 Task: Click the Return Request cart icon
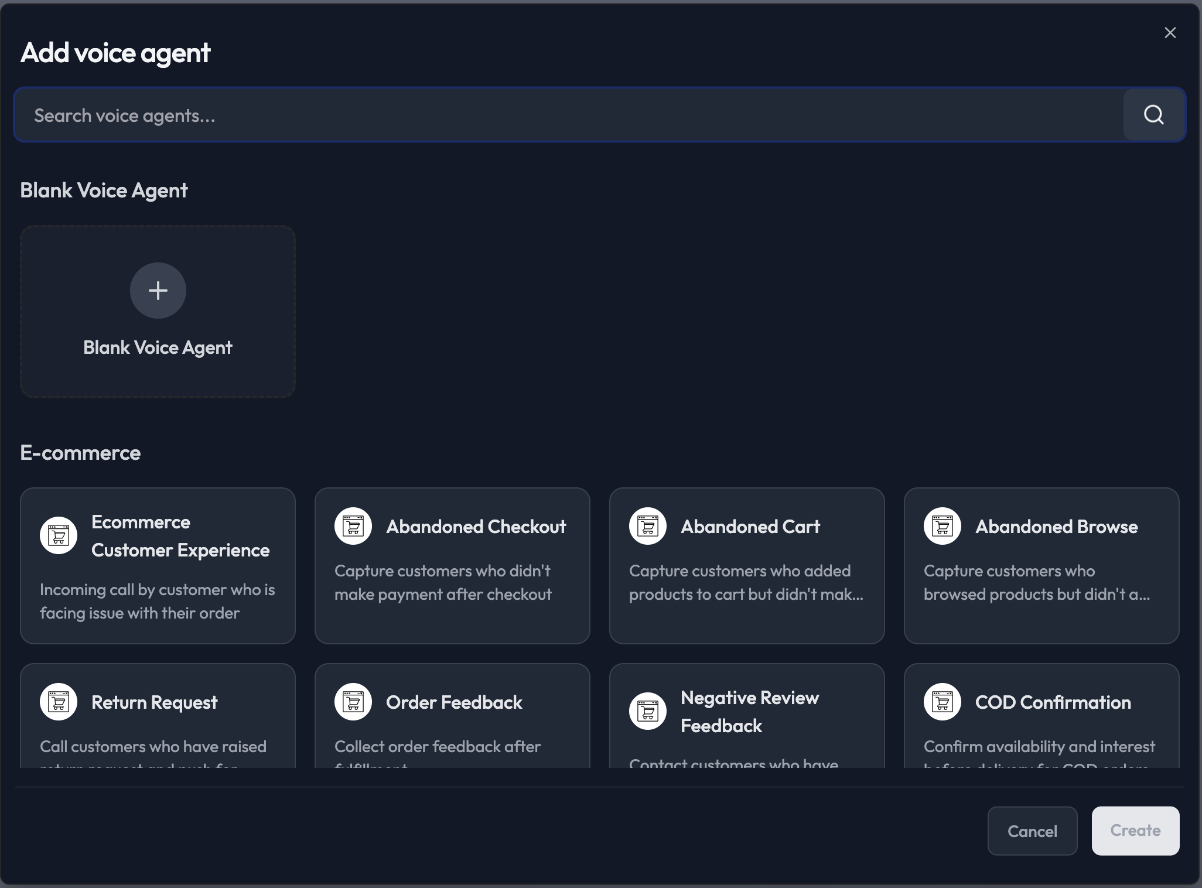click(x=59, y=702)
